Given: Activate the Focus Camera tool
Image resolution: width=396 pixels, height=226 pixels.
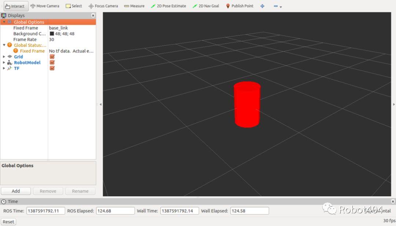Looking at the screenshot, I should pyautogui.click(x=103, y=6).
